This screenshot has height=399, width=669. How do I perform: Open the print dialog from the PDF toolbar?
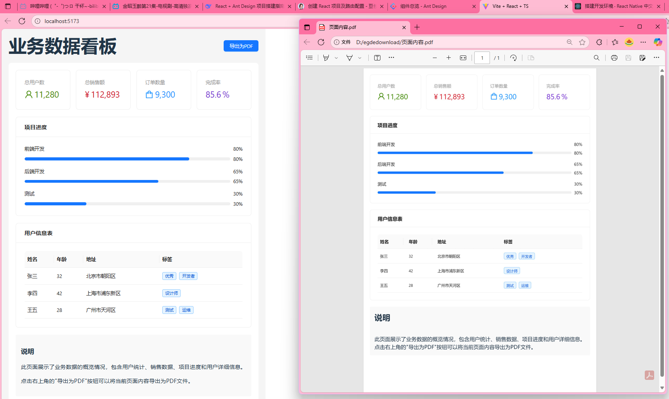[x=613, y=58]
